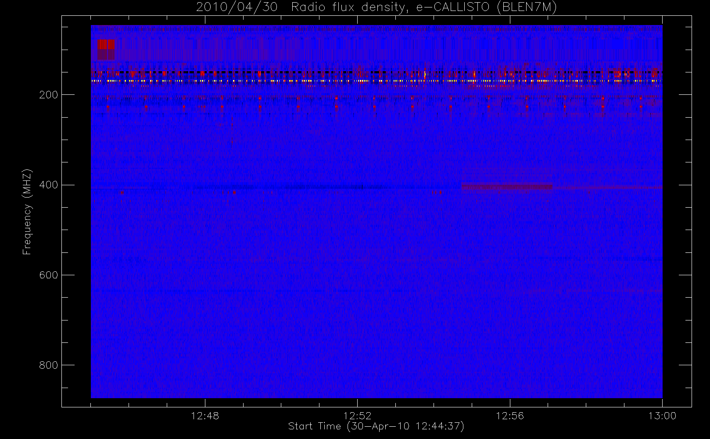Click the 12:56 time tick label

(x=510, y=416)
